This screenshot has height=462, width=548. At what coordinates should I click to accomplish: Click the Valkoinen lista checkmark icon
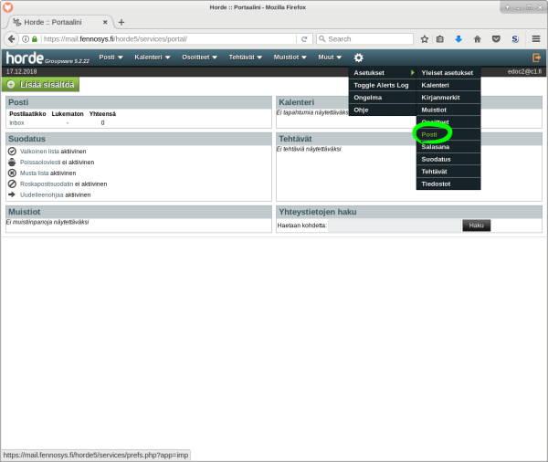12,151
